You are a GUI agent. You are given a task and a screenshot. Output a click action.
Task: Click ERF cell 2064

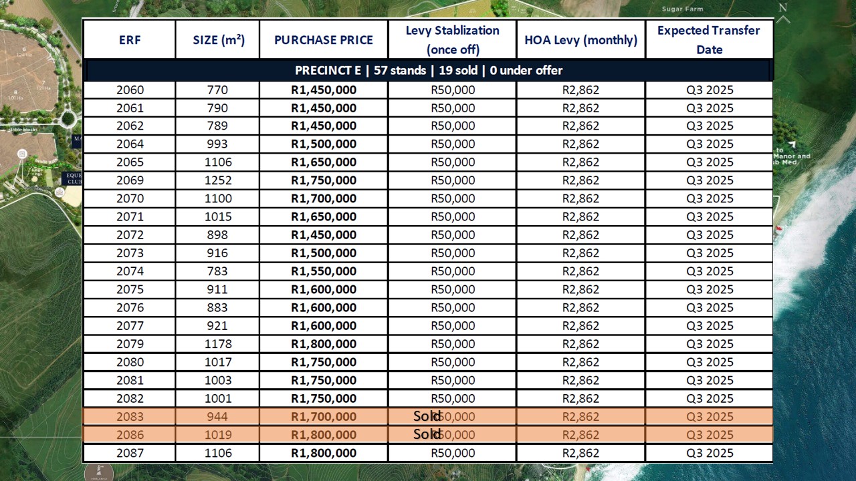[130, 144]
